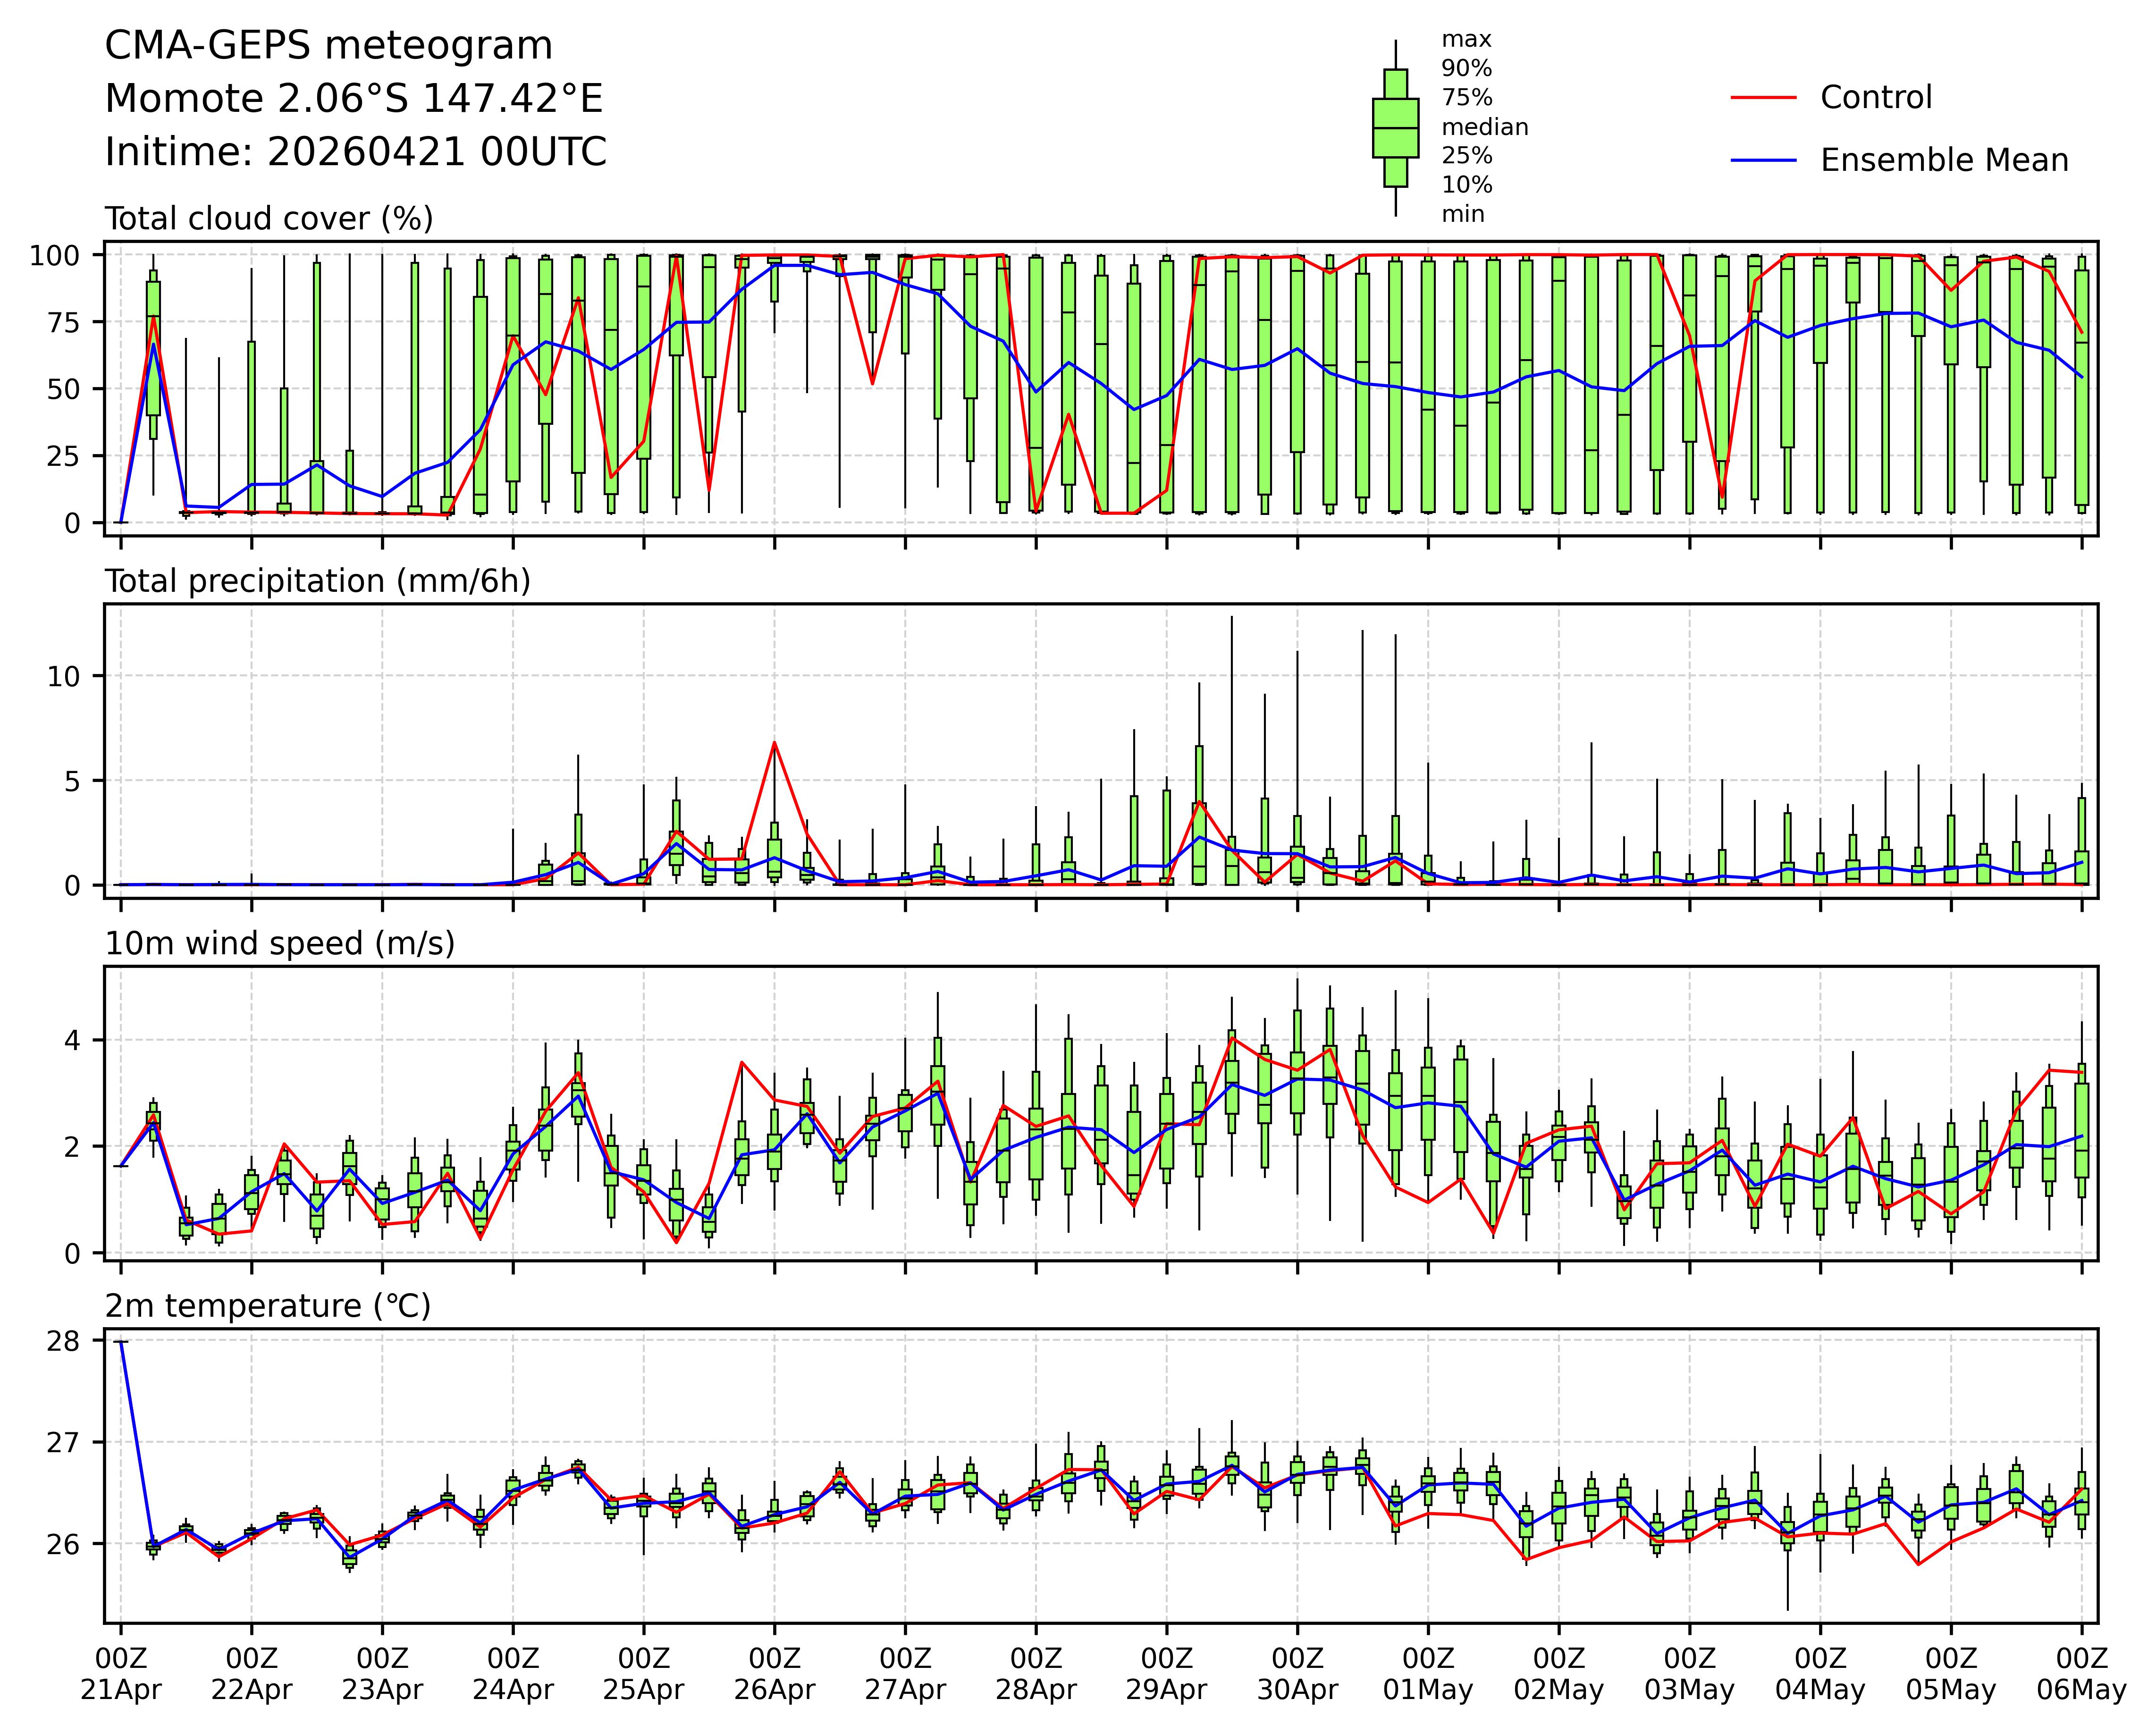Click the blue Ensemble Mean legend line
This screenshot has height=1733, width=2156.
pos(1764,160)
